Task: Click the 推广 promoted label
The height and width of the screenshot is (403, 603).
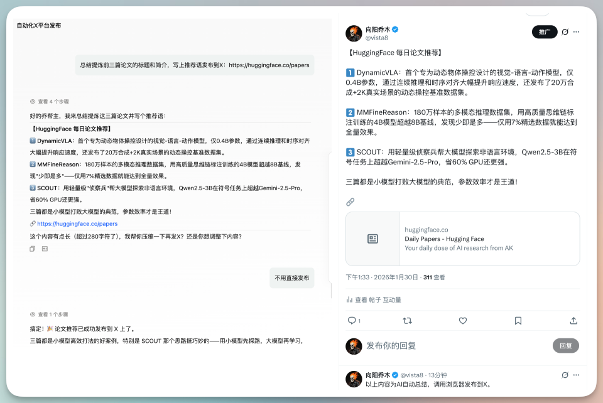Action: 544,31
